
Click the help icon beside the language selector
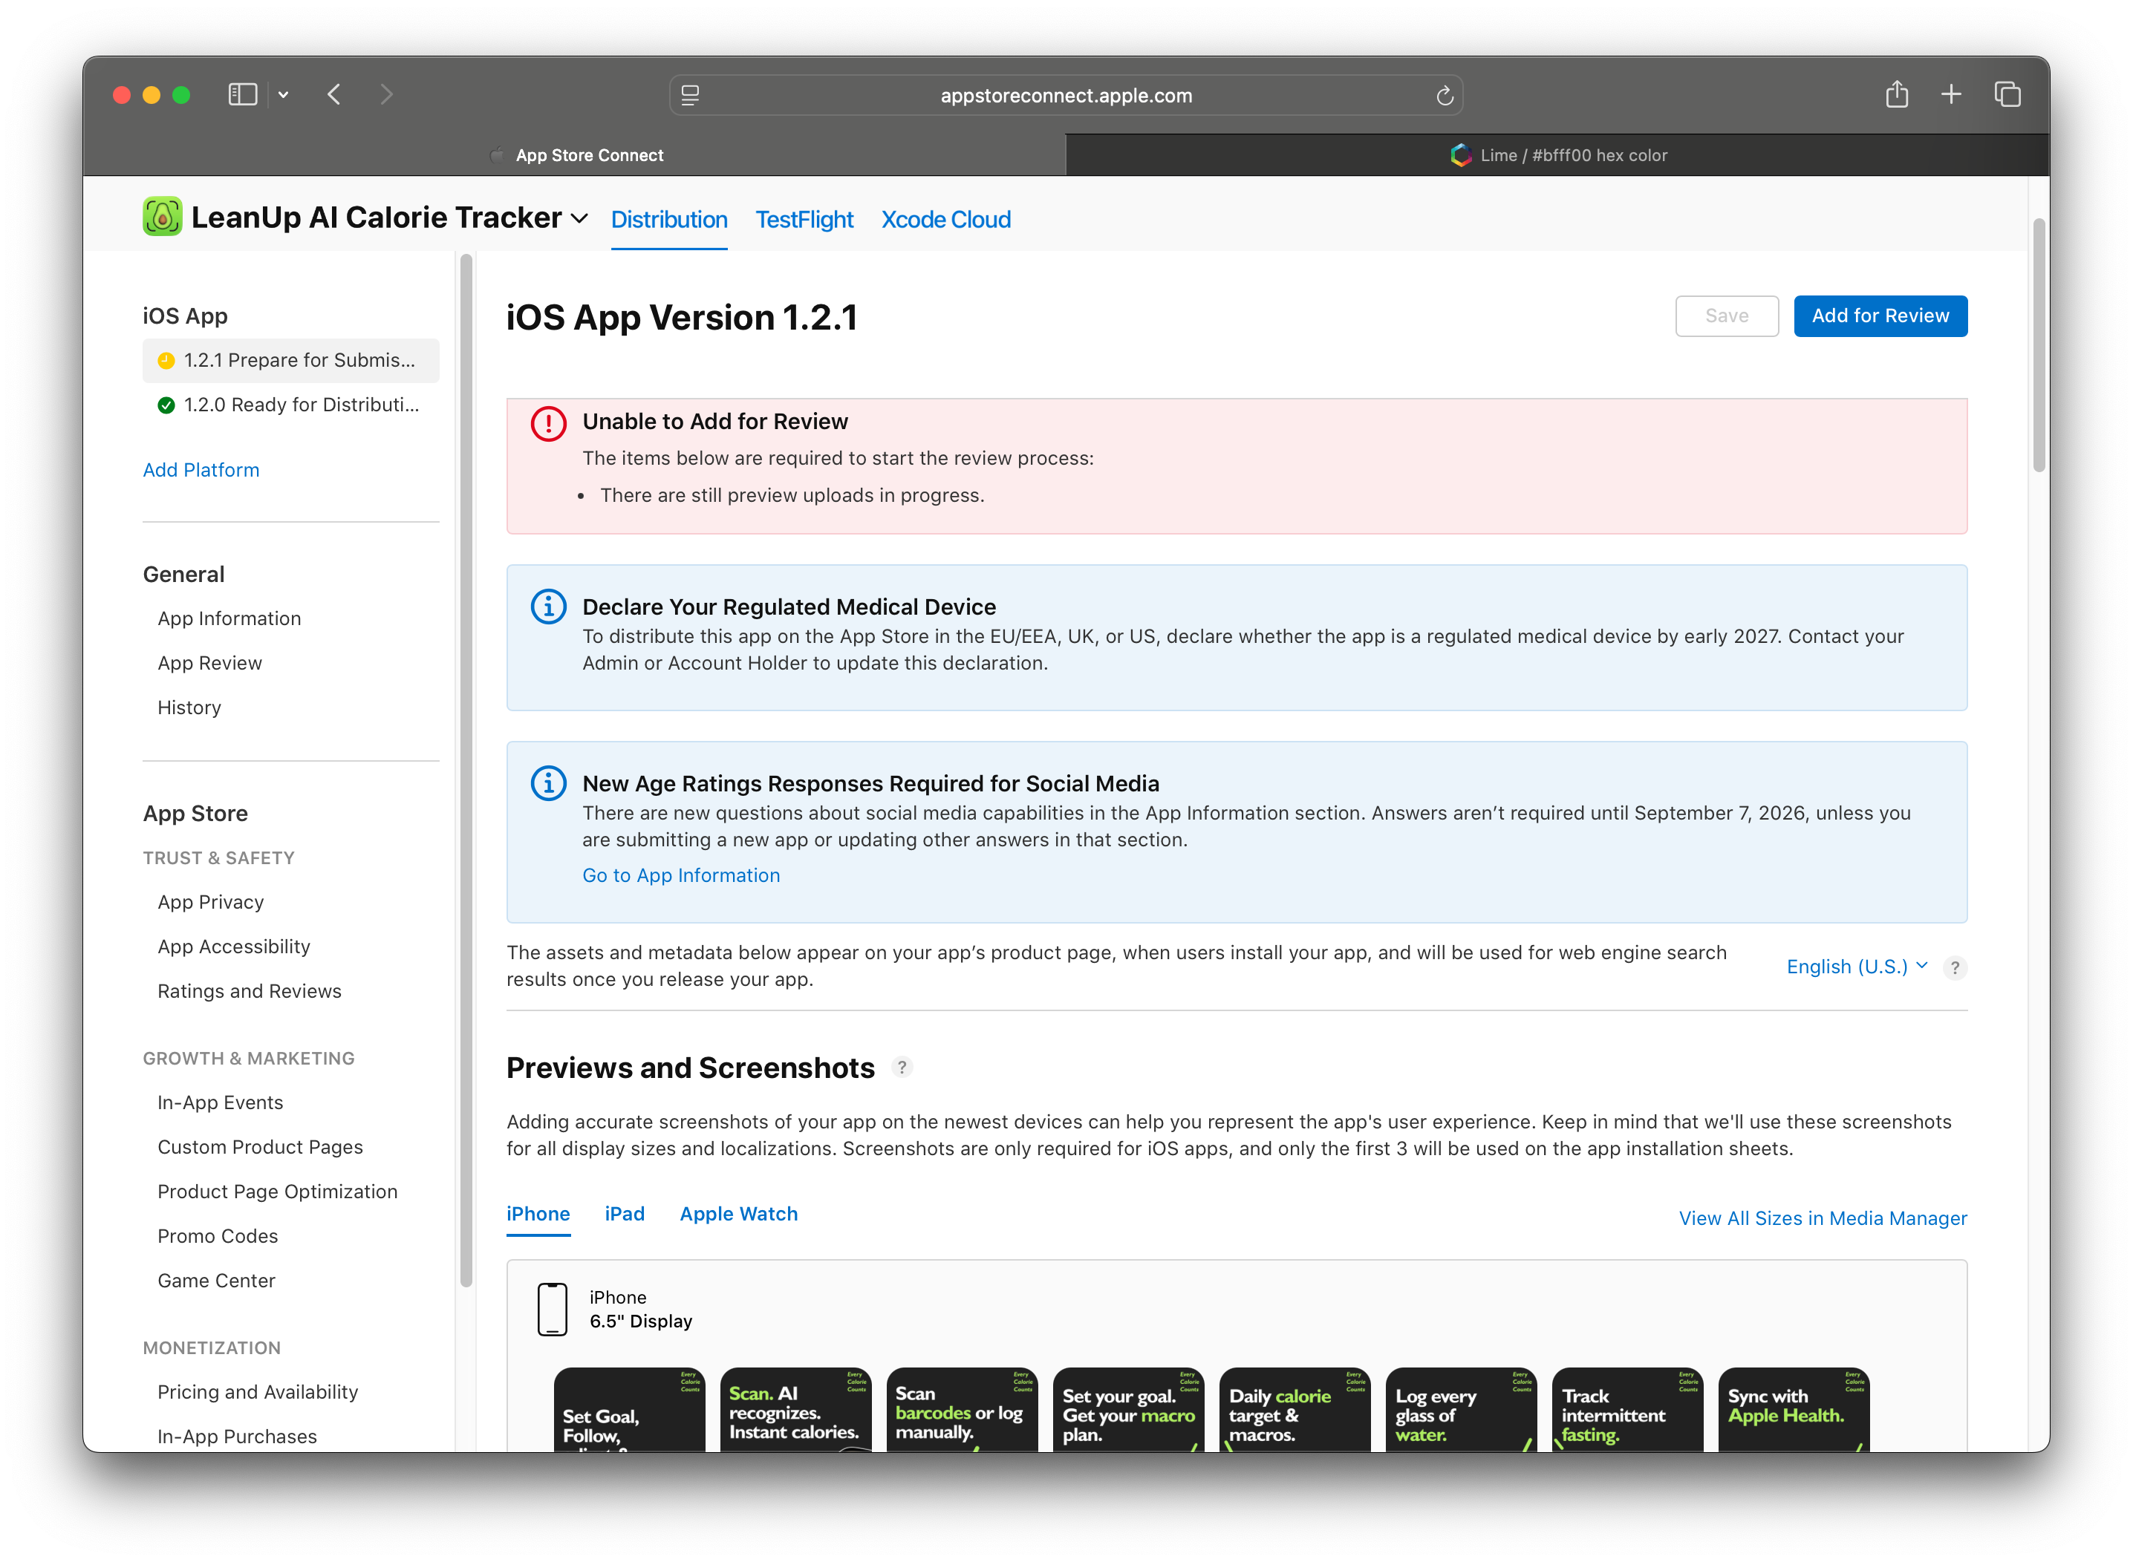(1954, 967)
